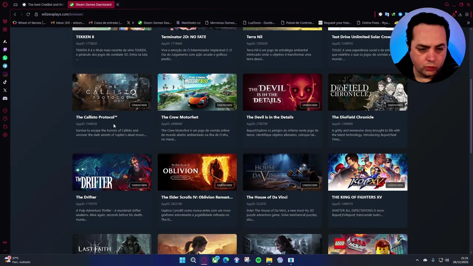
Task: Open the Manifestor.cc bookmark
Action: pyautogui.click(x=188, y=23)
